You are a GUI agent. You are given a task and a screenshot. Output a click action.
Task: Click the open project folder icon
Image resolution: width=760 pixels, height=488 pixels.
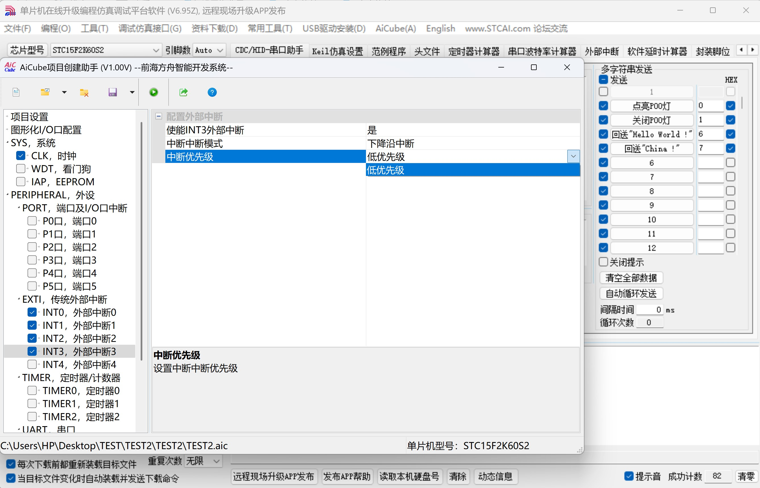45,92
